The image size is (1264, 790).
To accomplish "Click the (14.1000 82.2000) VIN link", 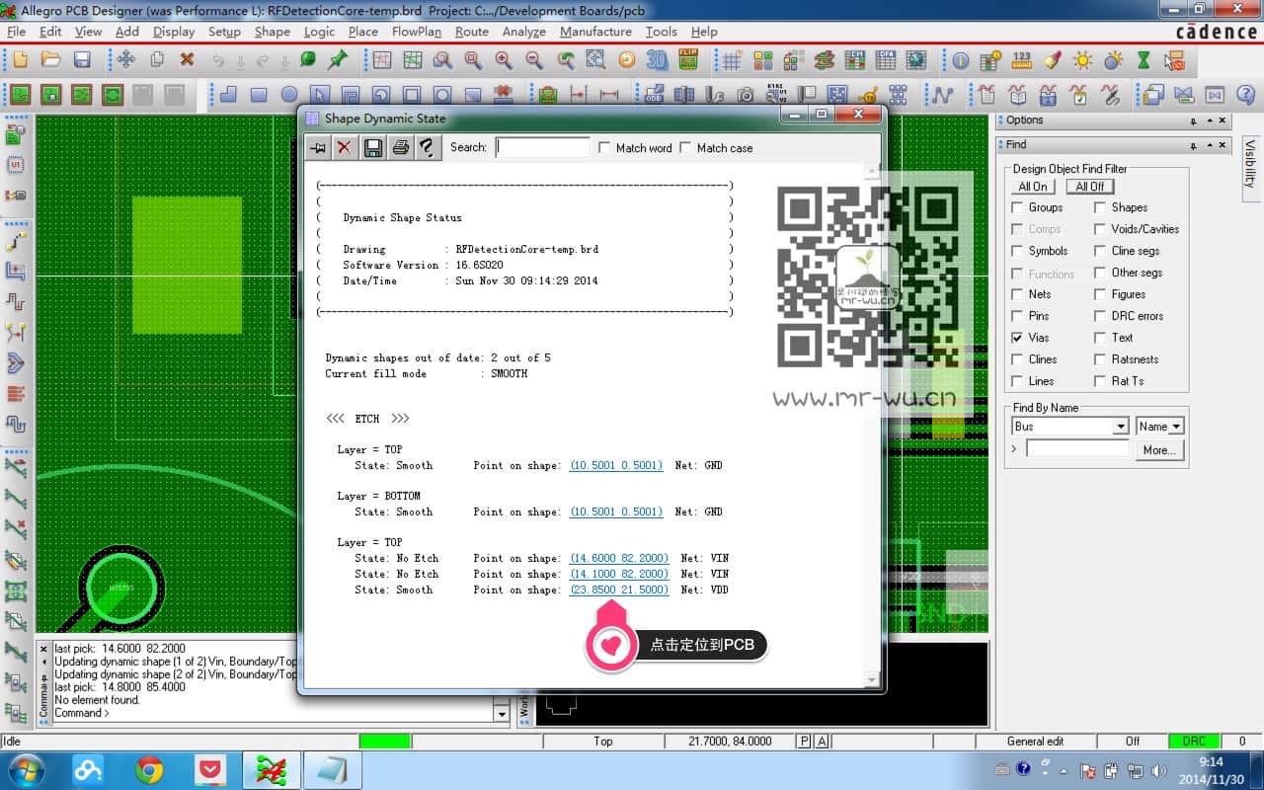I will 619,574.
